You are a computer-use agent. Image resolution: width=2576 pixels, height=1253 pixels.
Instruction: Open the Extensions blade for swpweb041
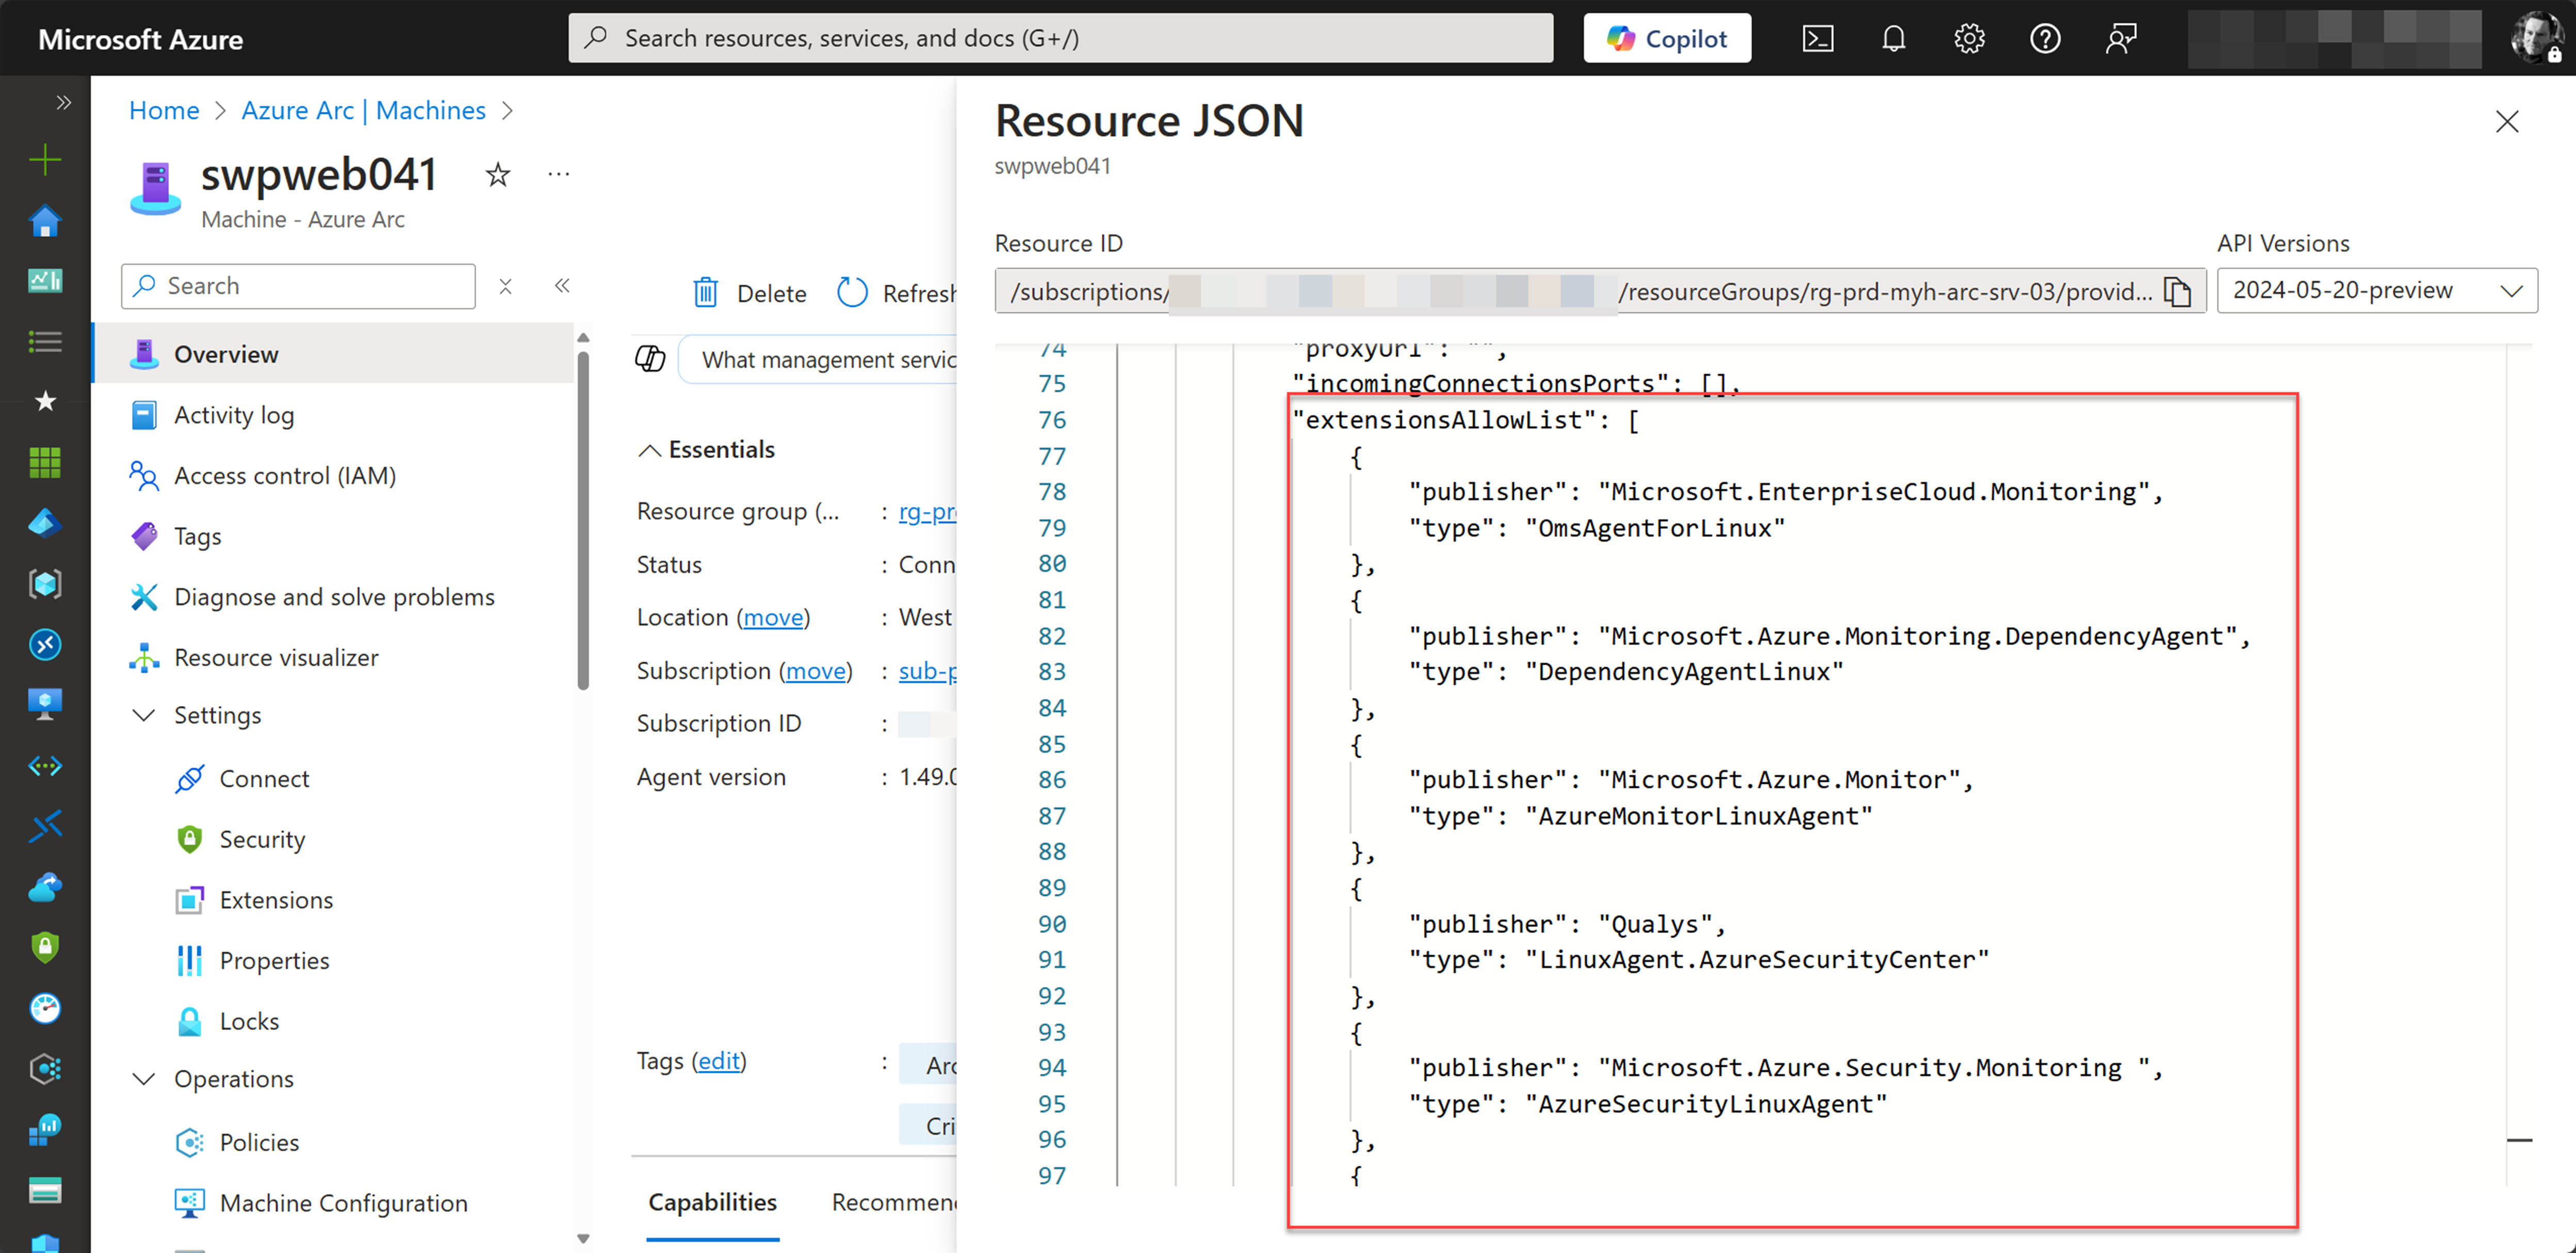[x=277, y=899]
